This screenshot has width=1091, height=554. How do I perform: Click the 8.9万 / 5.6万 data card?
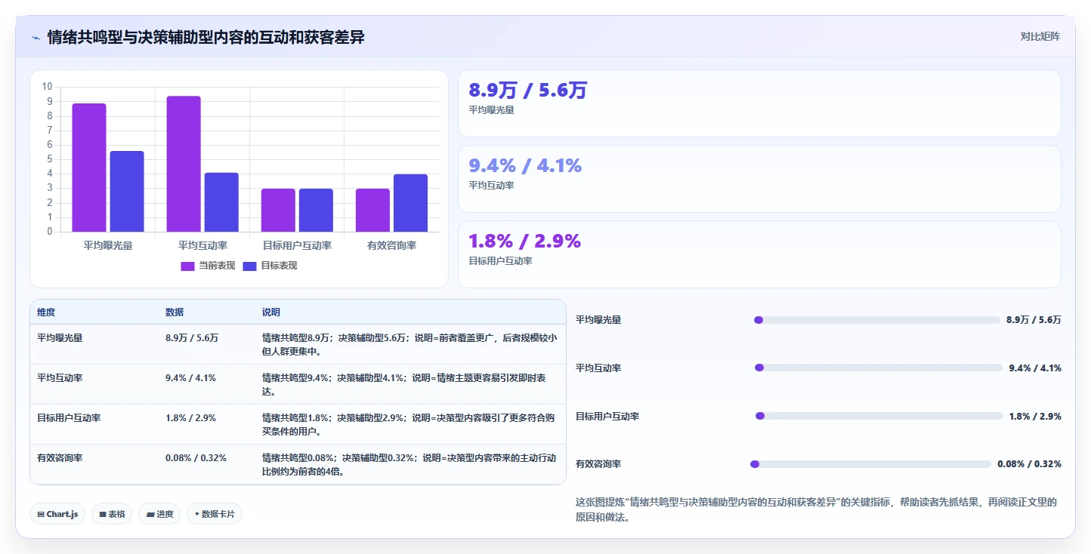pos(759,103)
